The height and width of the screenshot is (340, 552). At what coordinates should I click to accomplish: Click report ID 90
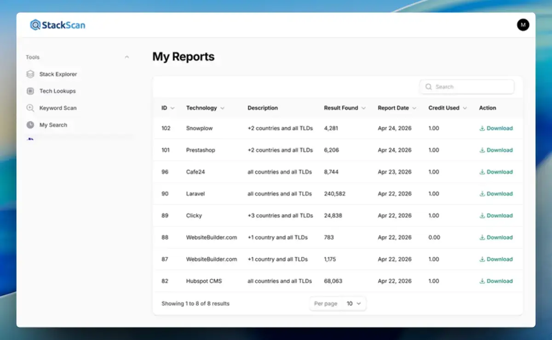click(165, 194)
